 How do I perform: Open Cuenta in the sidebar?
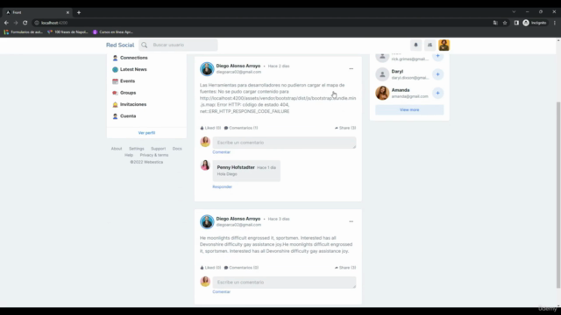[128, 116]
